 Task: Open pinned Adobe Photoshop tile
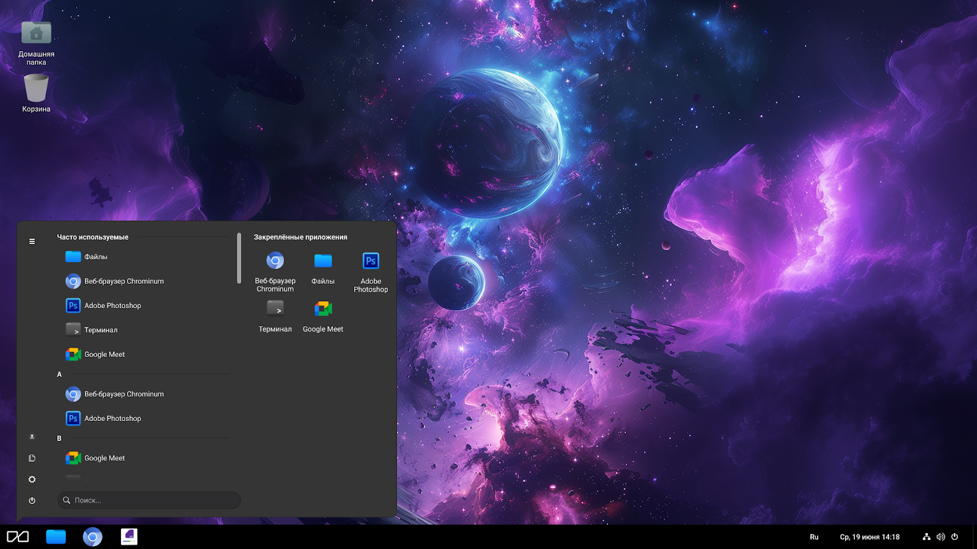[x=371, y=272]
